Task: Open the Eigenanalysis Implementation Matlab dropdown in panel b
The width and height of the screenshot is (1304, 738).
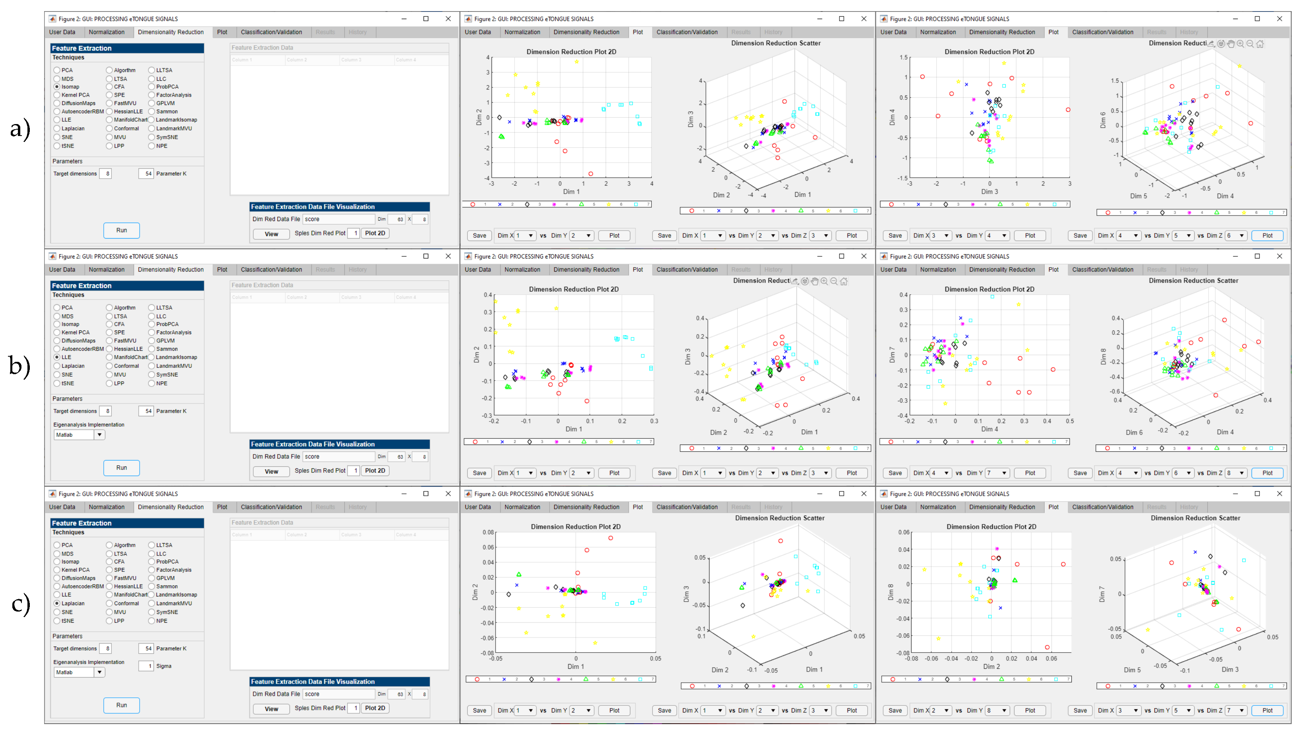Action: click(x=99, y=435)
